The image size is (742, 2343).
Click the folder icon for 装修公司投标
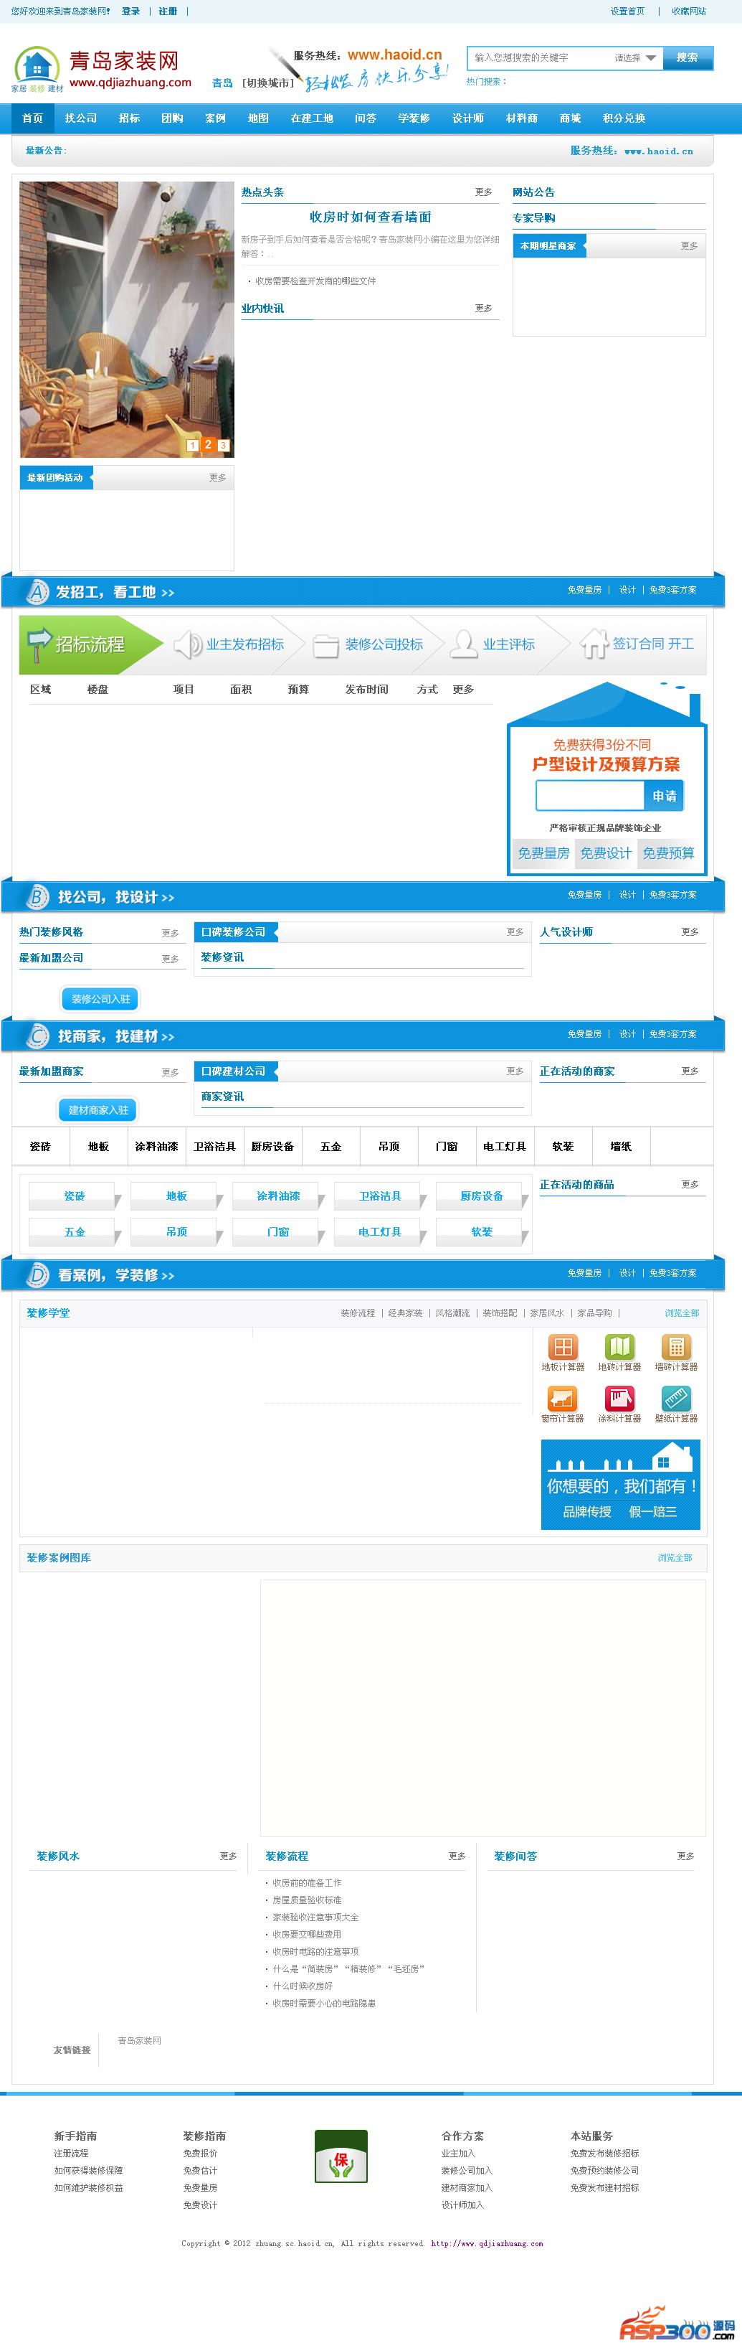[x=325, y=645]
